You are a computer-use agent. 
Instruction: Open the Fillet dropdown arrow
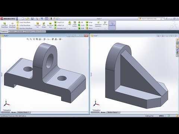(x=70, y=29)
